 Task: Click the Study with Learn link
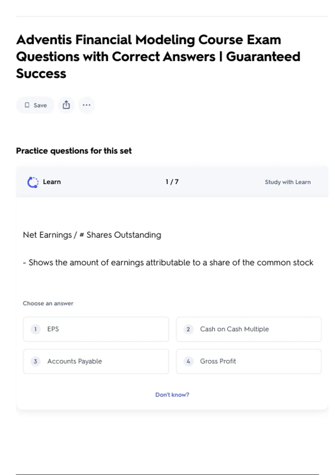pos(288,182)
